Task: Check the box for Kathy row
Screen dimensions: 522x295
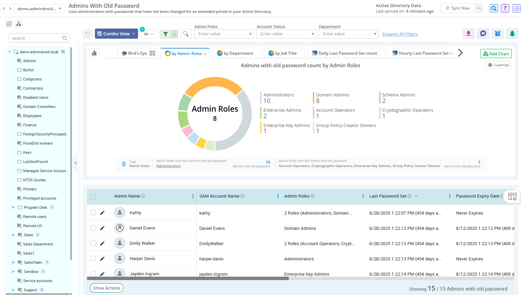Action: click(93, 213)
